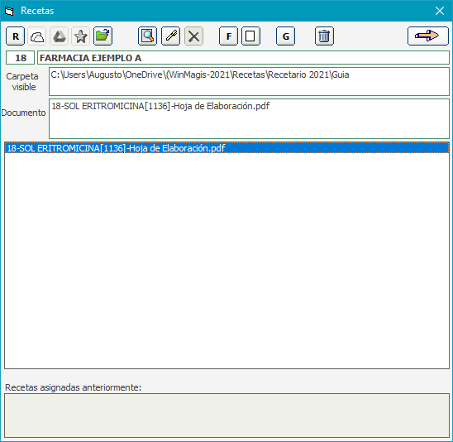Click the Recetas asignadas anteriormente box

click(226, 415)
